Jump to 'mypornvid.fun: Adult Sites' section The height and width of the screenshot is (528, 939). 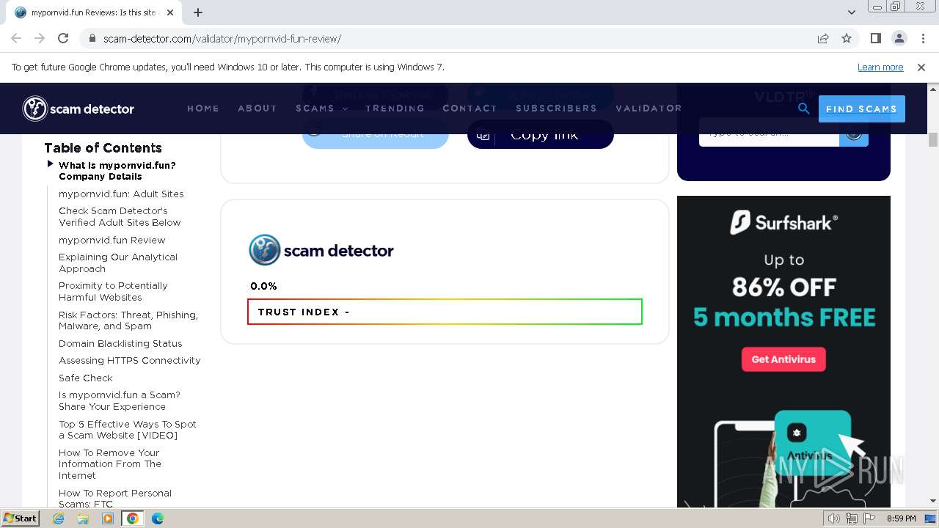[x=121, y=194]
